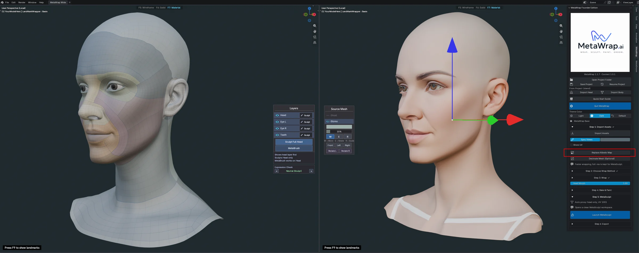639x253 pixels.
Task: Toggle the Gizmo eye in Source Mesh
Action: pyautogui.click(x=328, y=121)
